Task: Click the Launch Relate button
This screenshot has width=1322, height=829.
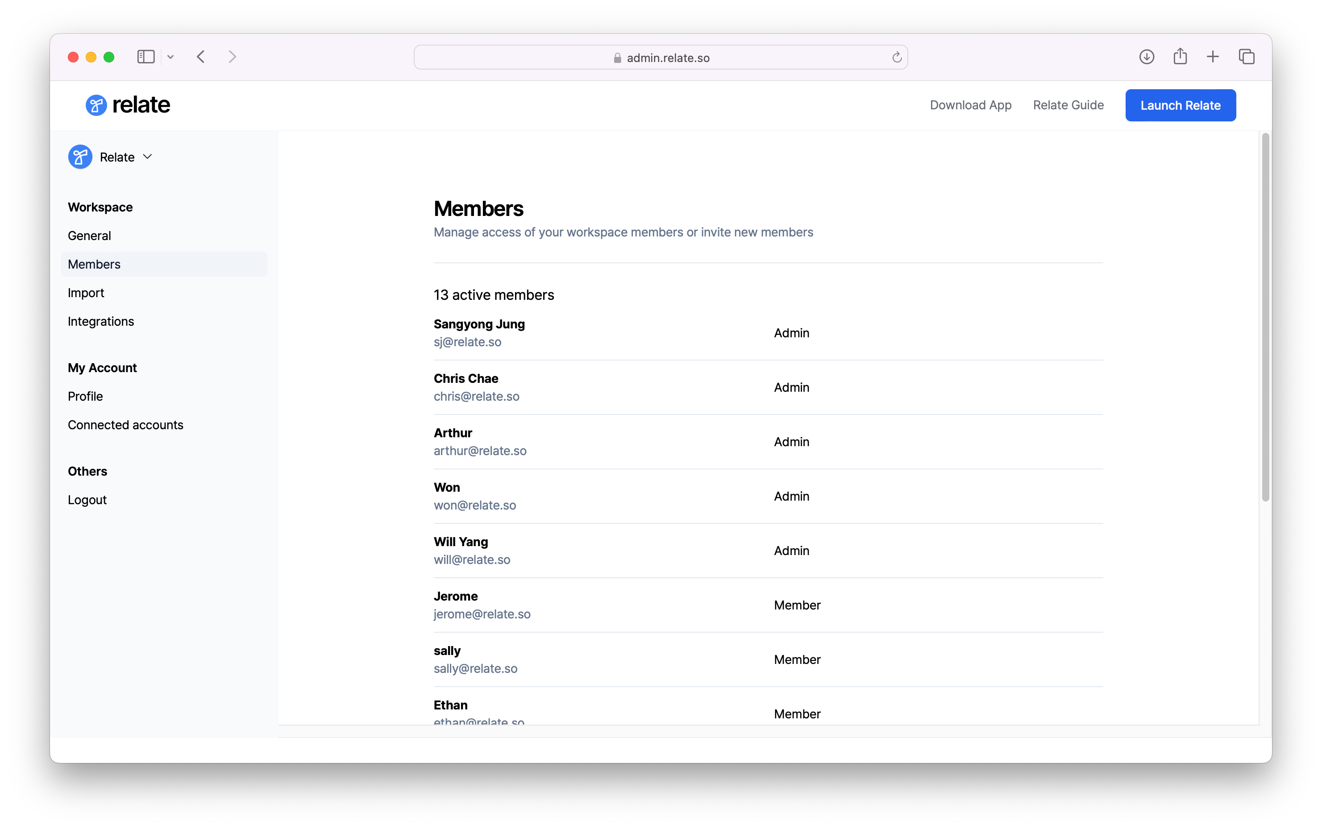Action: (1180, 105)
